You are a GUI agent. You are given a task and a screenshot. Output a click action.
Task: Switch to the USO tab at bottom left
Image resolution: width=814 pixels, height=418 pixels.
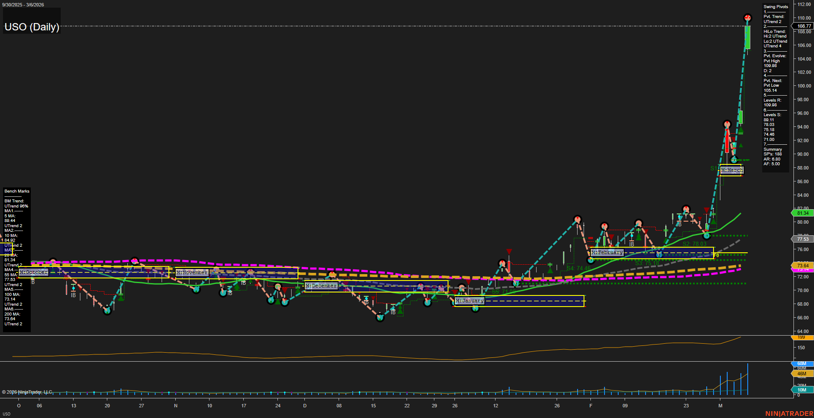[x=6, y=413]
